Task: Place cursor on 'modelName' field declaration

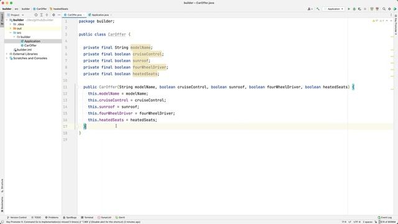Action: [141, 47]
